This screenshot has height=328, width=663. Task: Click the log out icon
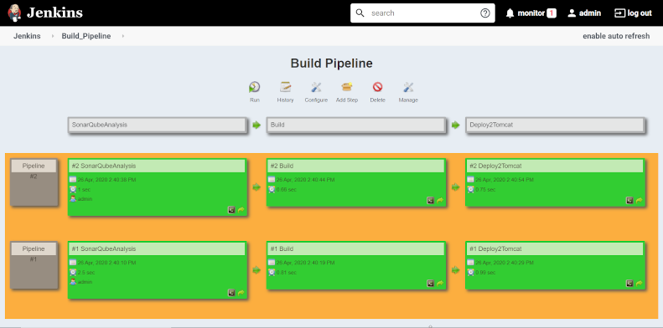619,13
